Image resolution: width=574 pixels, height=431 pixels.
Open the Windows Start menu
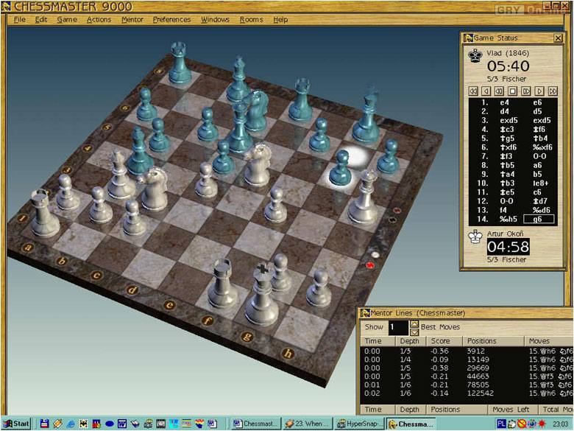pos(16,424)
